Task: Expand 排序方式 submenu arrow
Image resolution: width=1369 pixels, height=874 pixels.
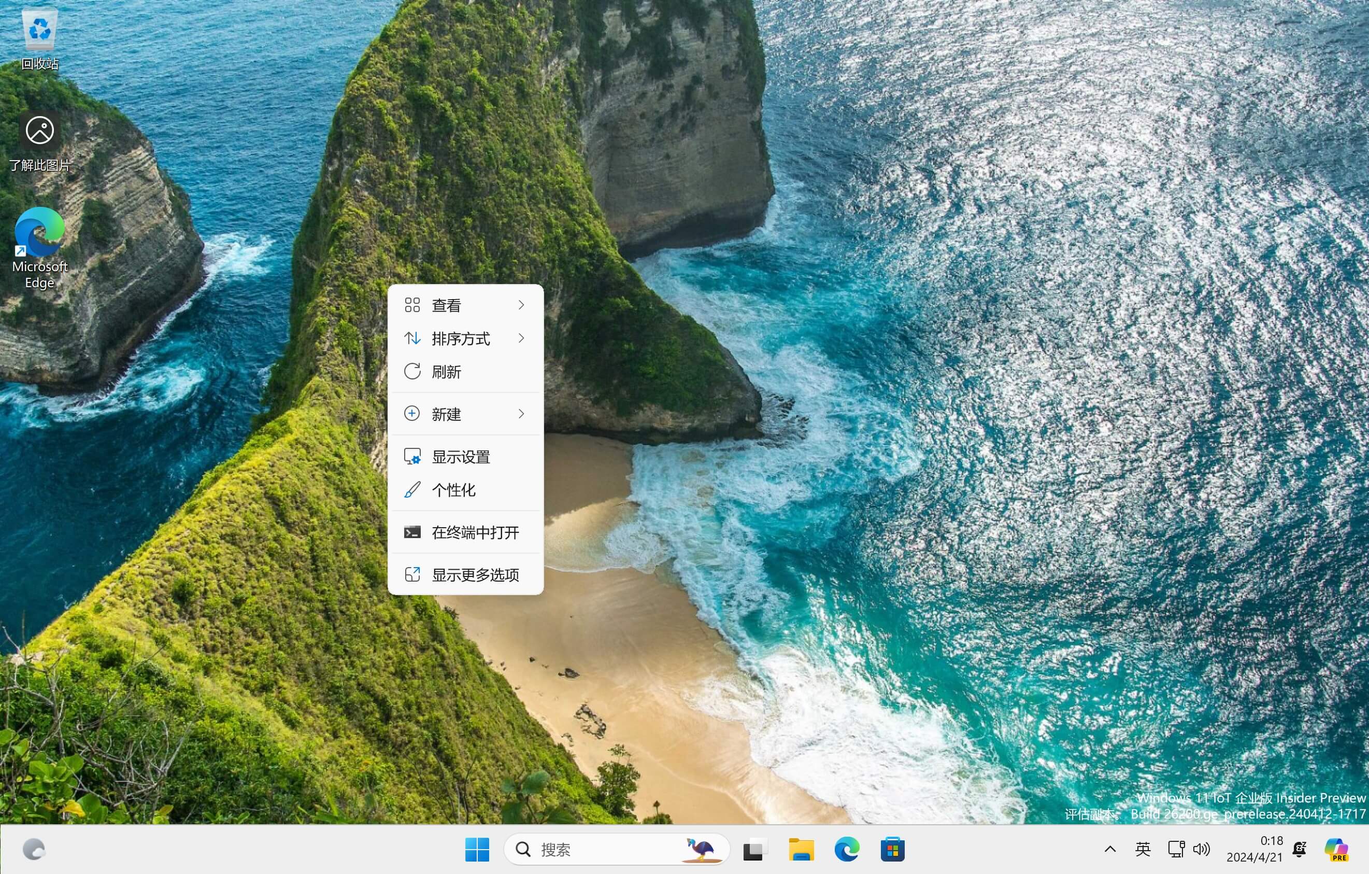Action: (x=523, y=338)
